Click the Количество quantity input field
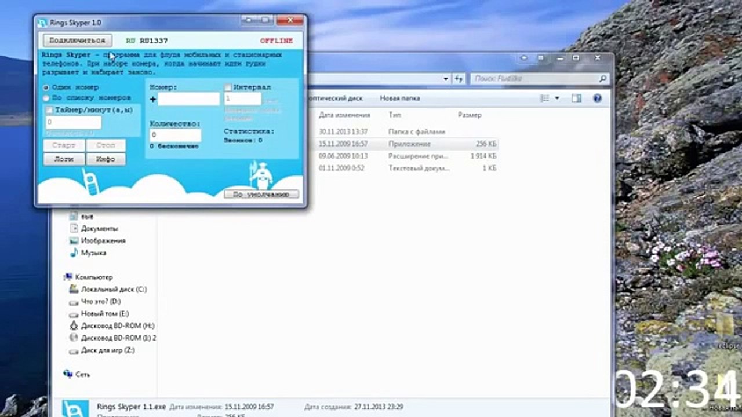 click(x=175, y=135)
